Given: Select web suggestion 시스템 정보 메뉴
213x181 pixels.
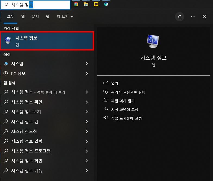Looking at the screenshot, I should 46,170.
